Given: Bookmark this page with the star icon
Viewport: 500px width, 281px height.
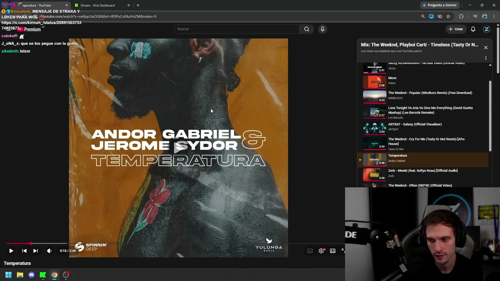Looking at the screenshot, I should pyautogui.click(x=448, y=16).
